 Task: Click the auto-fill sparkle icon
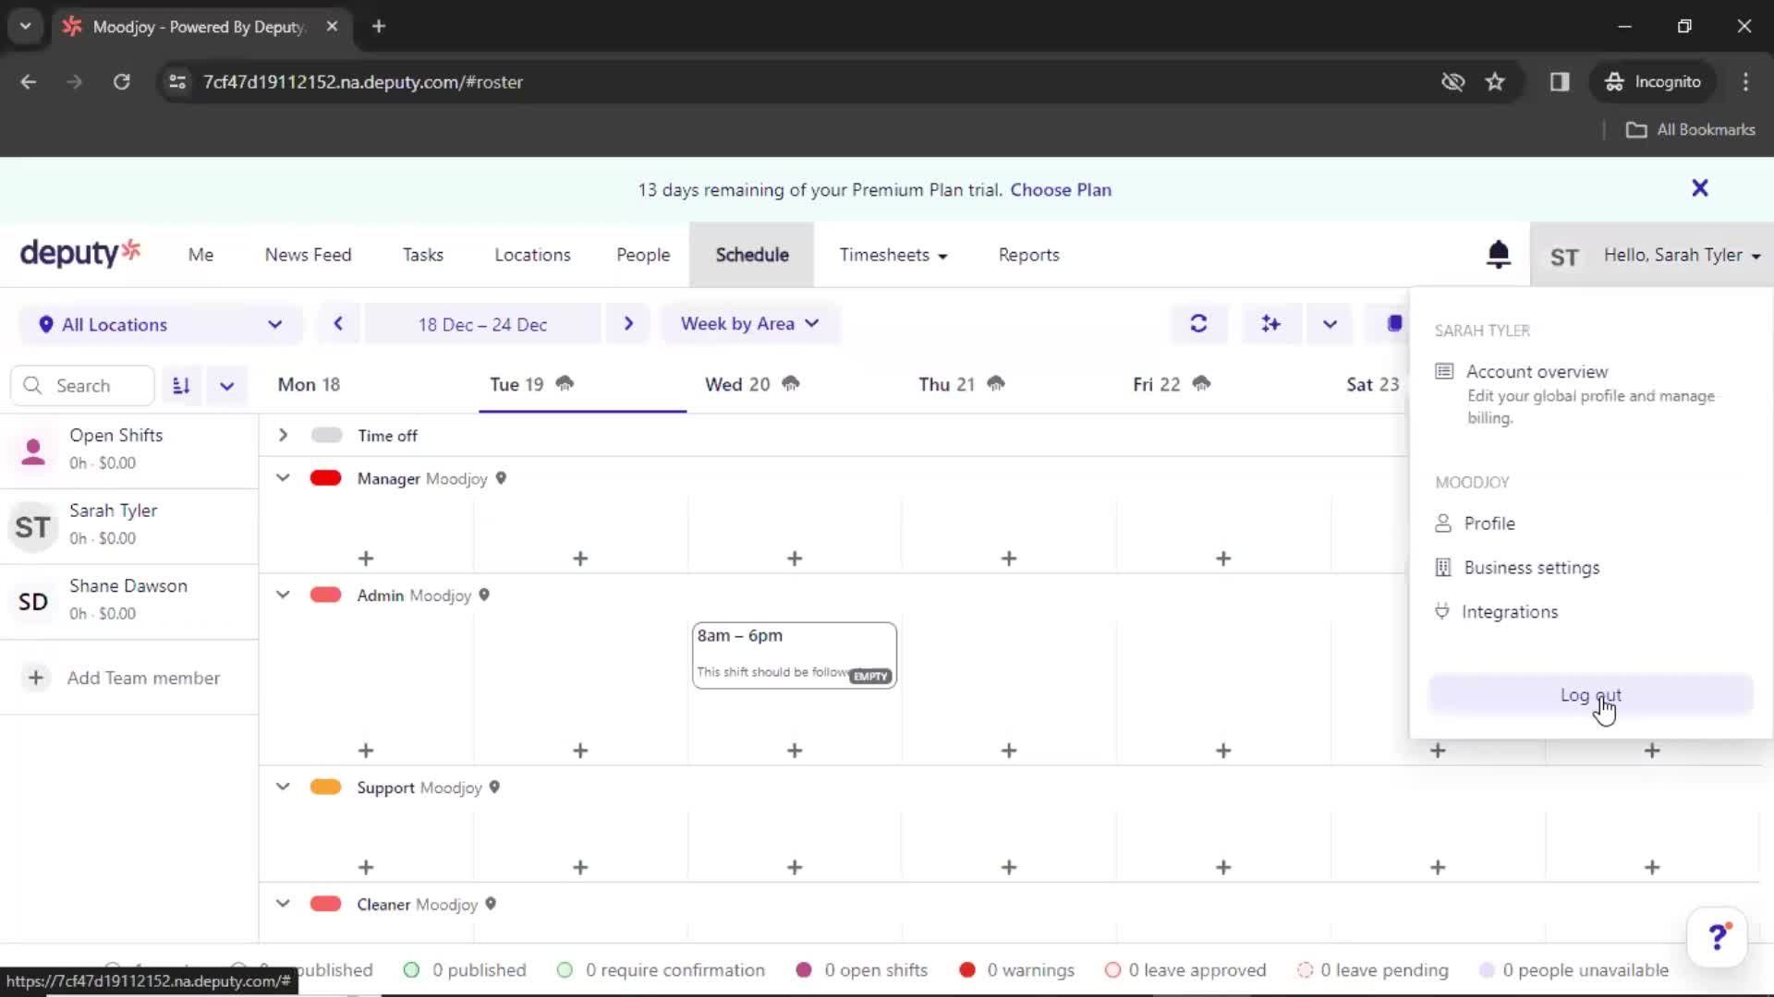pyautogui.click(x=1271, y=324)
